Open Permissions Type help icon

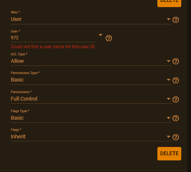(176, 80)
